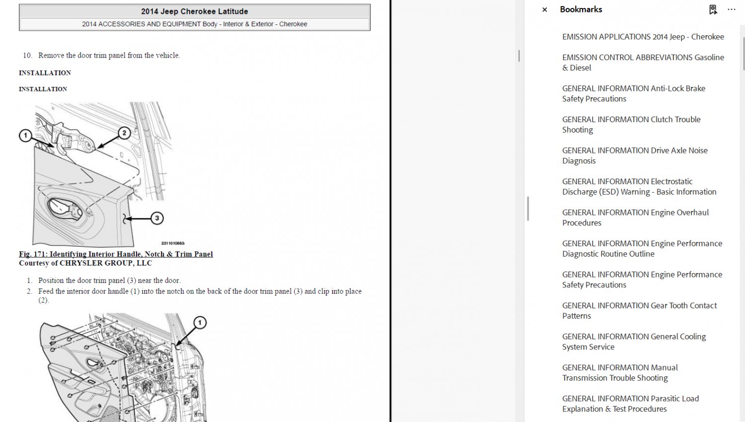Open EMISSION APPLICATIONS 2014 Jeep - Cherokee bookmark
Screen dimensions: 745x422
point(643,37)
